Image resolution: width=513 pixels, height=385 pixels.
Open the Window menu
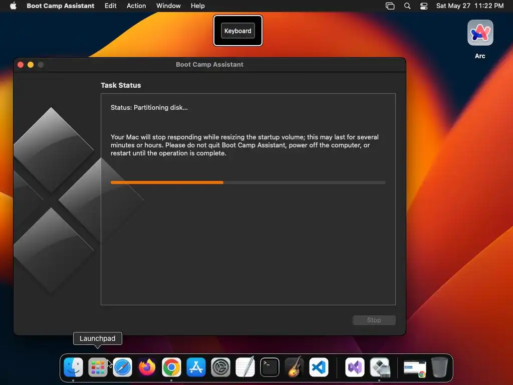click(168, 6)
